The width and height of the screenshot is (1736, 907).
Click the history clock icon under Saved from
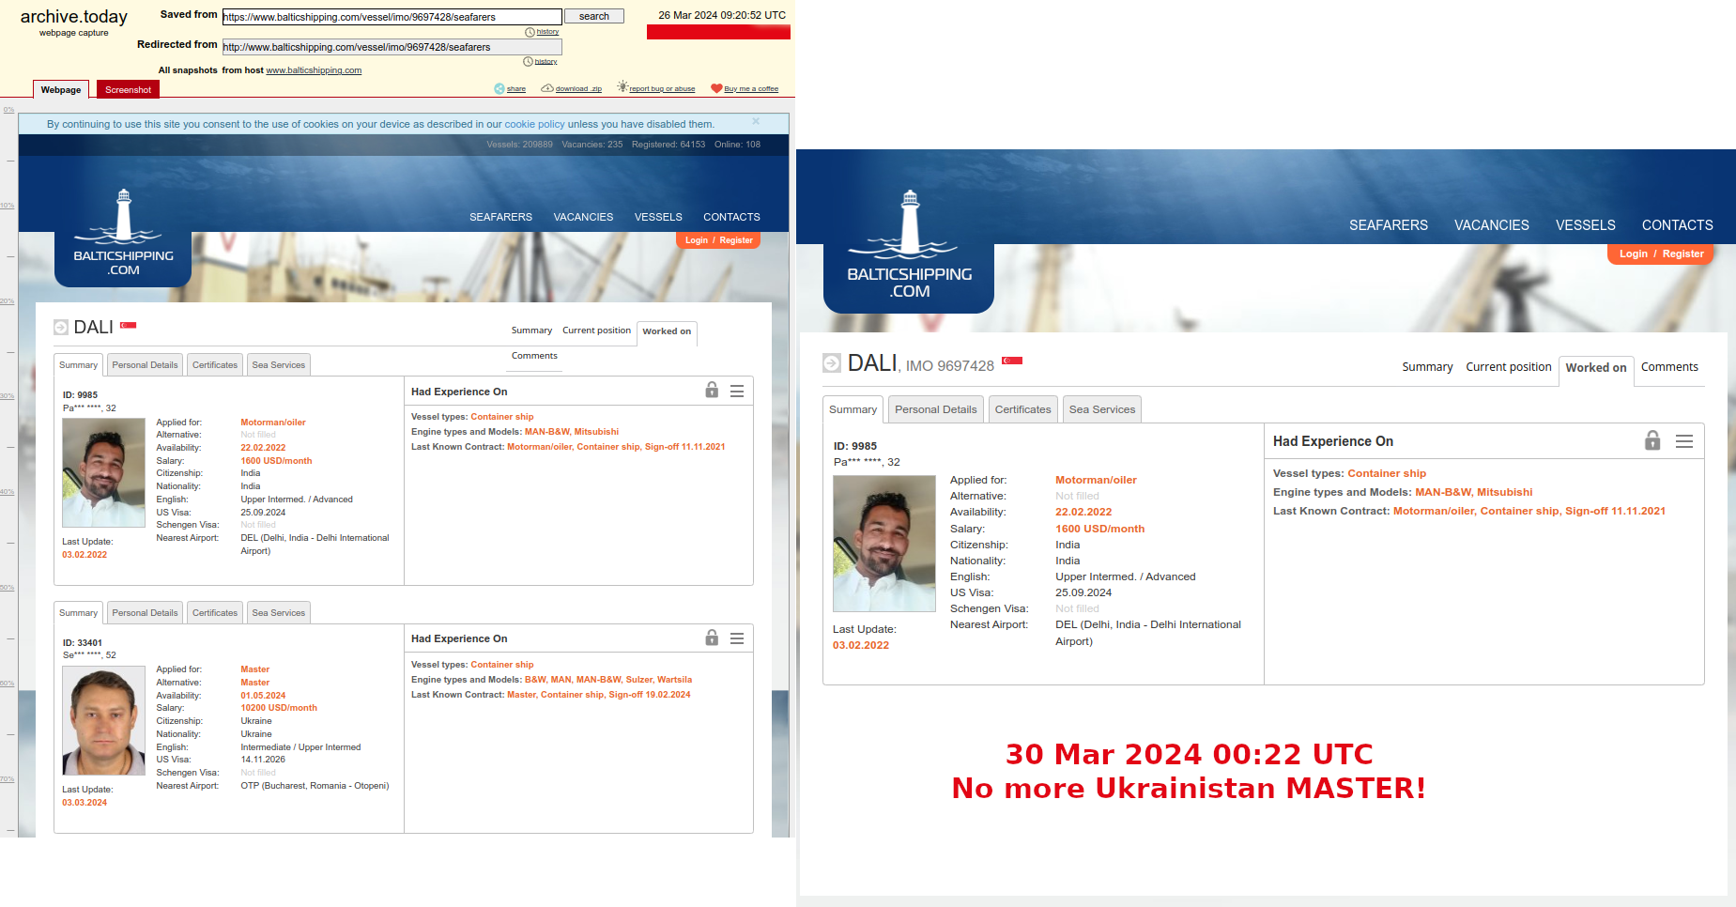click(x=530, y=32)
